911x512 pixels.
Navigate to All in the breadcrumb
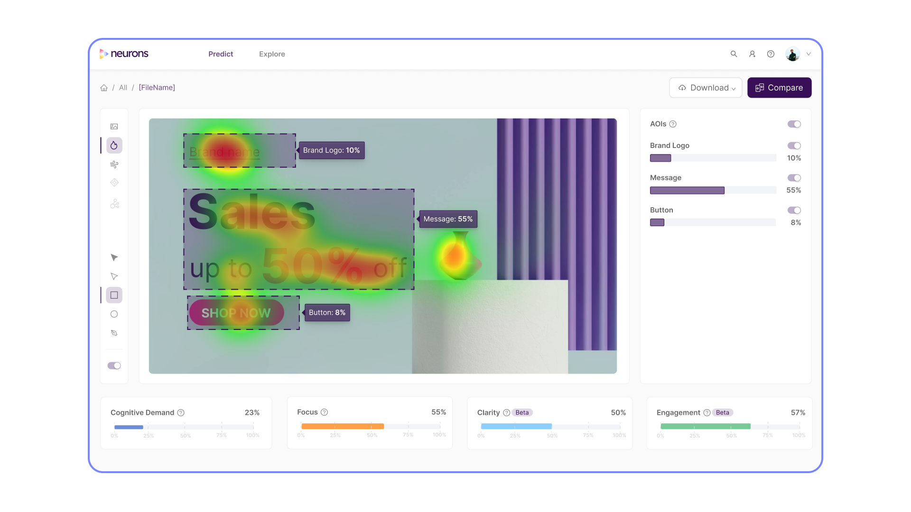pos(123,88)
